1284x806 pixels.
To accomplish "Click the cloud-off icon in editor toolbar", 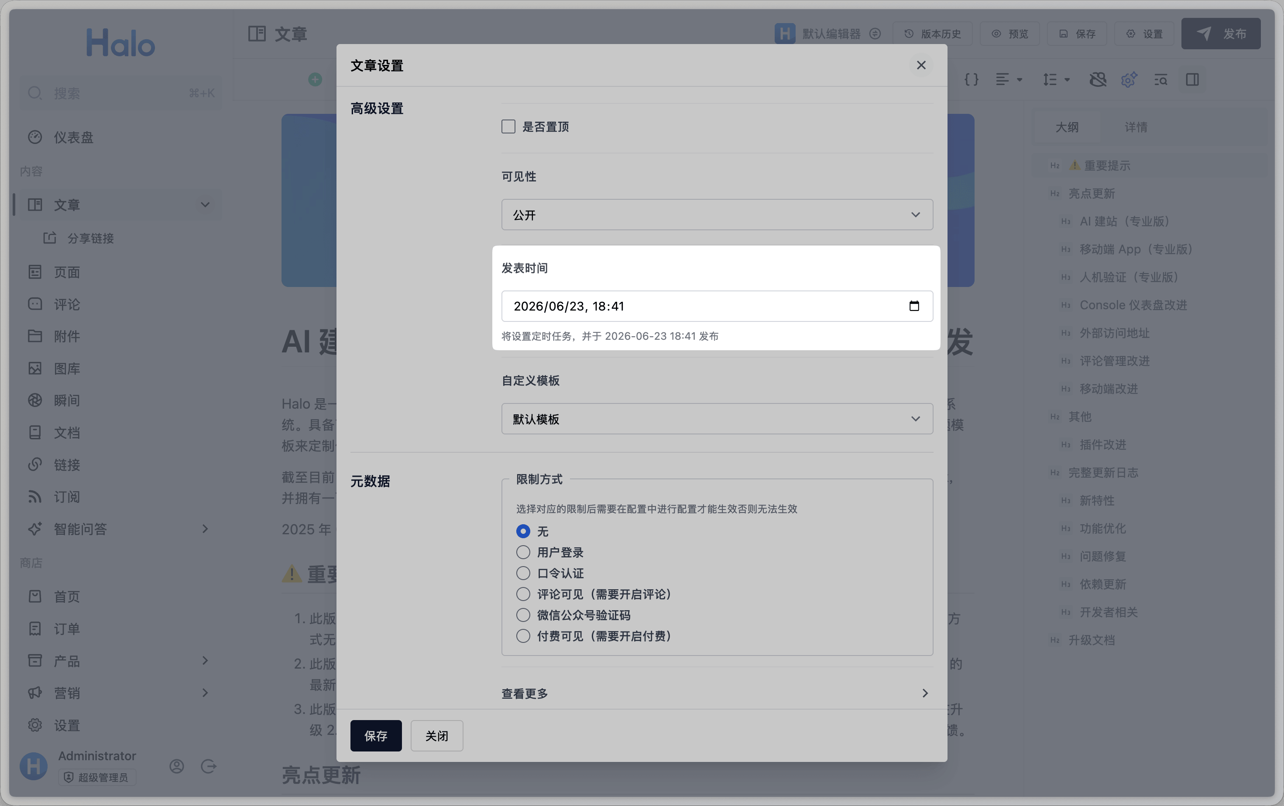I will tap(1097, 79).
